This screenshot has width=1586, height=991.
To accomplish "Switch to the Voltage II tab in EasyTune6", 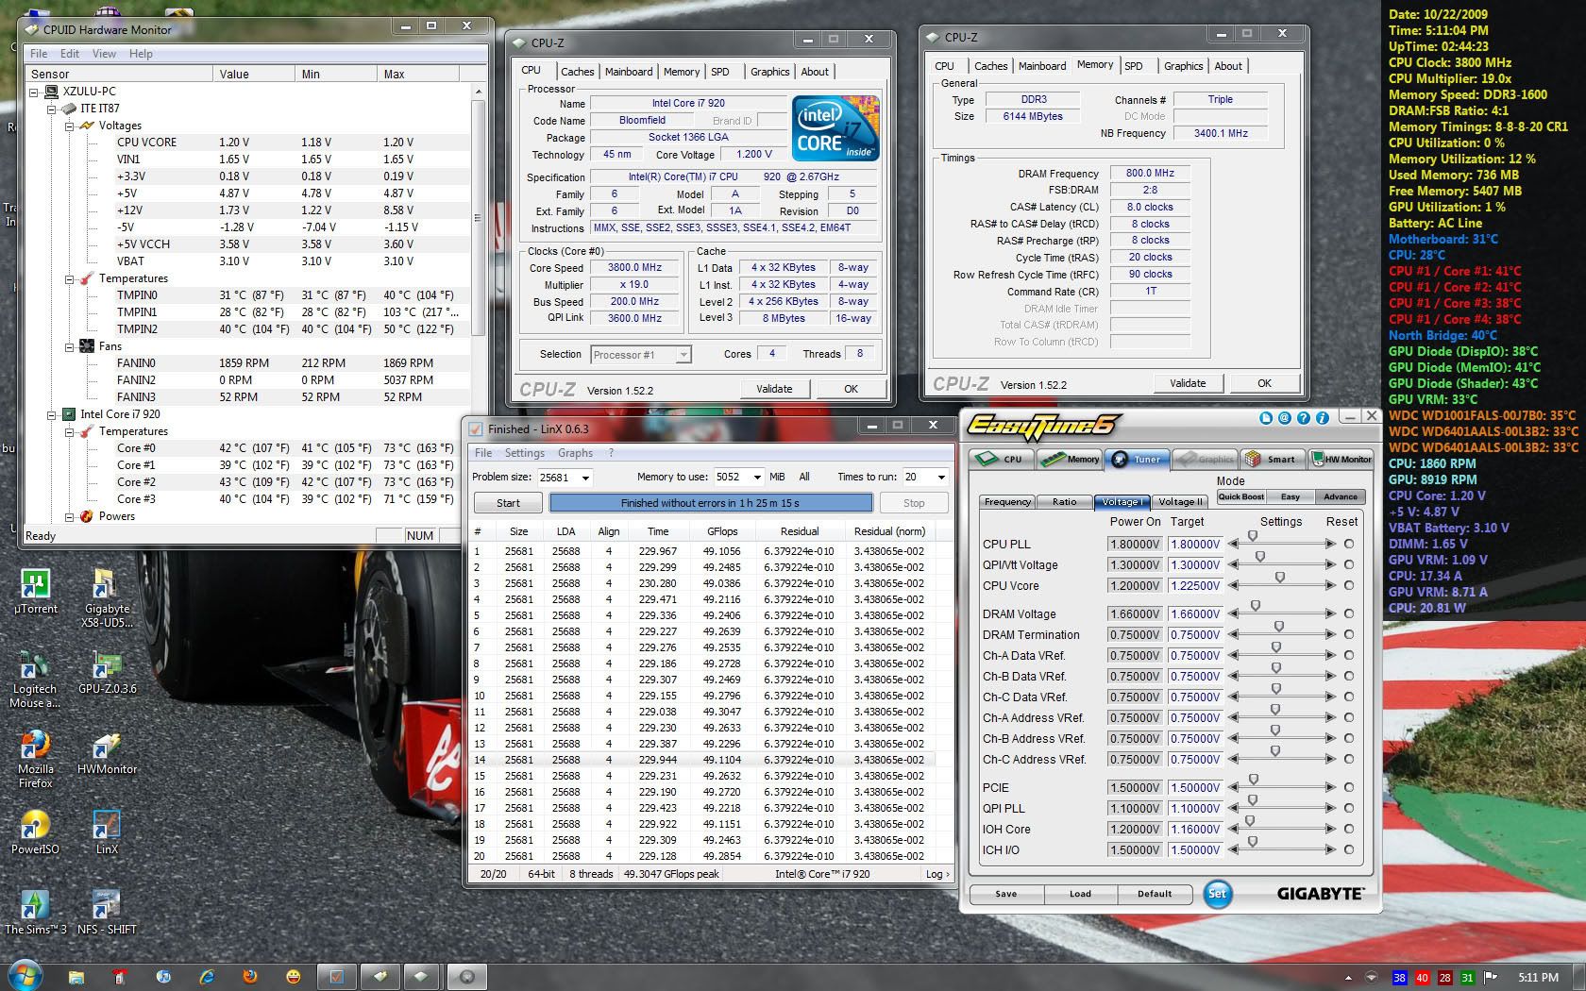I will [1180, 501].
